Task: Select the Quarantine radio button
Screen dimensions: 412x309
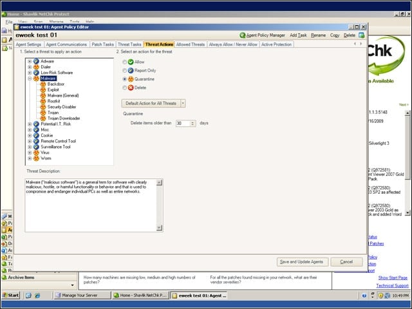Action: coord(124,79)
